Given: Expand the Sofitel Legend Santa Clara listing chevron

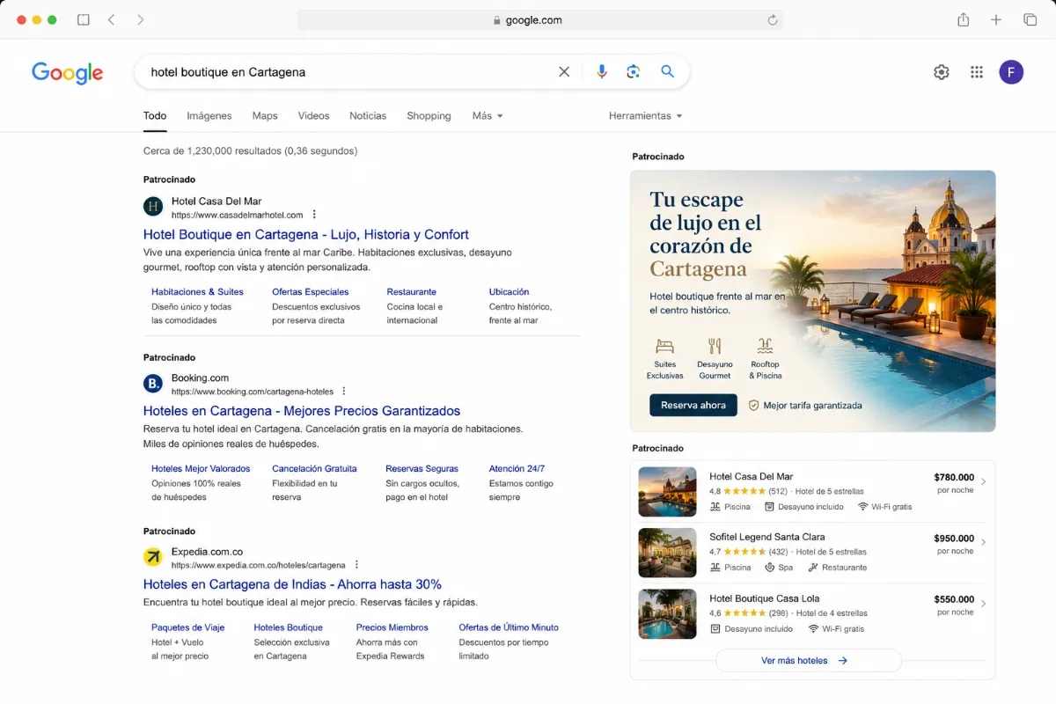Looking at the screenshot, I should pyautogui.click(x=983, y=543).
